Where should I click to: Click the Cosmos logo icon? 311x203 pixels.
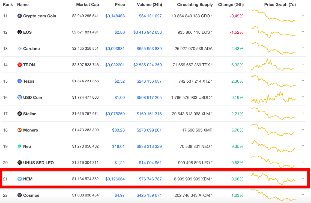(x=19, y=195)
